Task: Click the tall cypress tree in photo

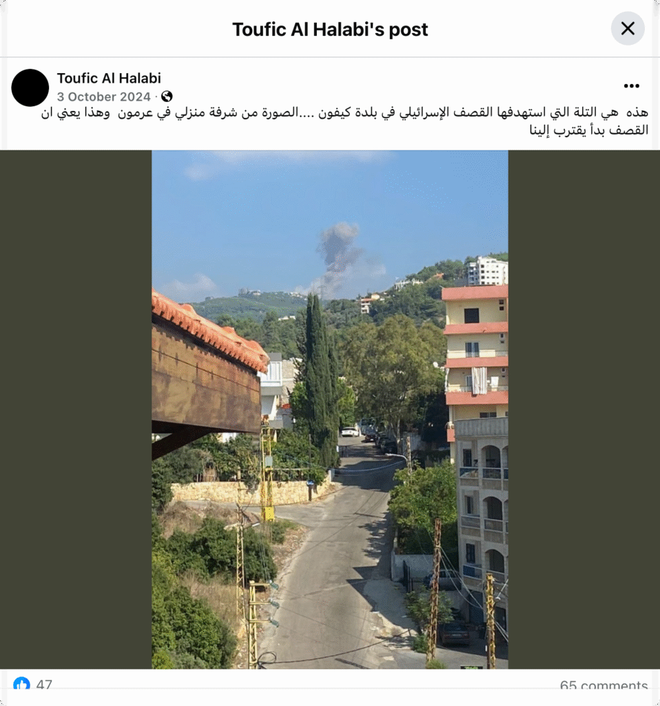Action: [320, 379]
